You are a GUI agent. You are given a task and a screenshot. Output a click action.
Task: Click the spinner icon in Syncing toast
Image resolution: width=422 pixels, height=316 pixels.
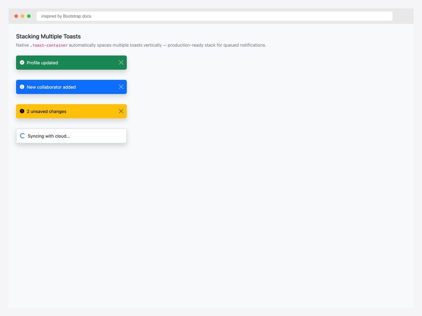(x=23, y=136)
